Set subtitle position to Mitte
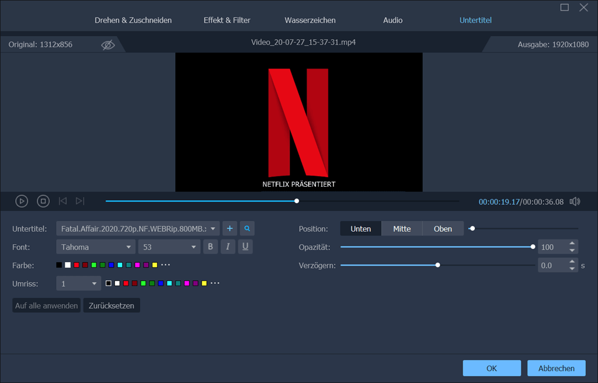Image resolution: width=598 pixels, height=383 pixels. [402, 228]
